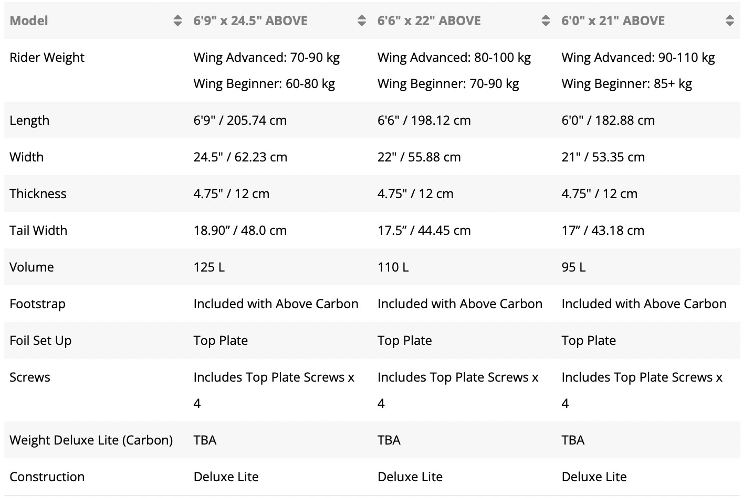Image resolution: width=753 pixels, height=498 pixels.
Task: Click the Foil Set Up row label
Action: coord(40,341)
